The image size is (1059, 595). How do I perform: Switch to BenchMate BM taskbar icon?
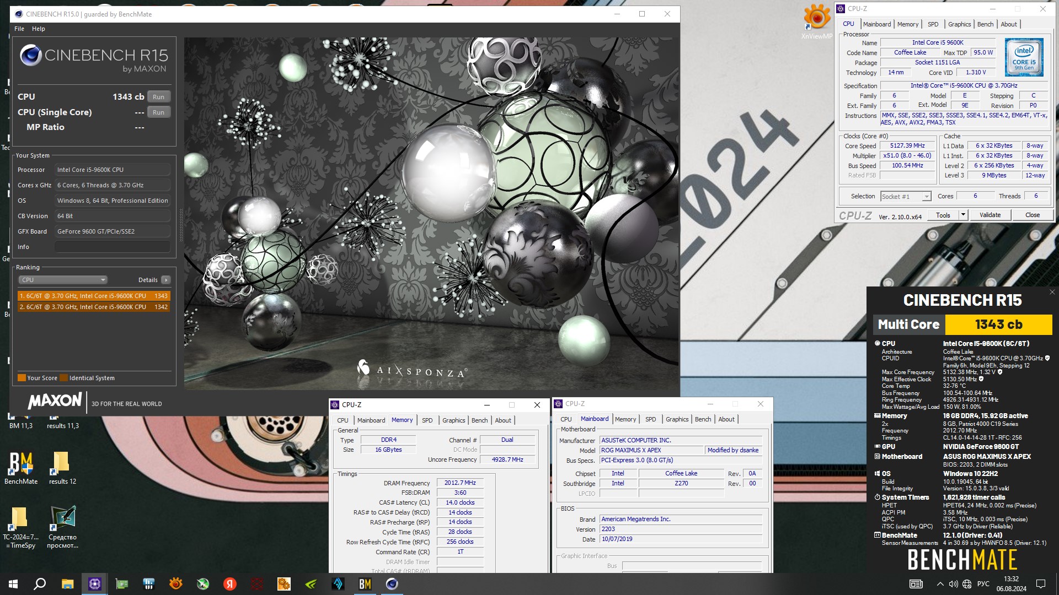click(x=365, y=584)
